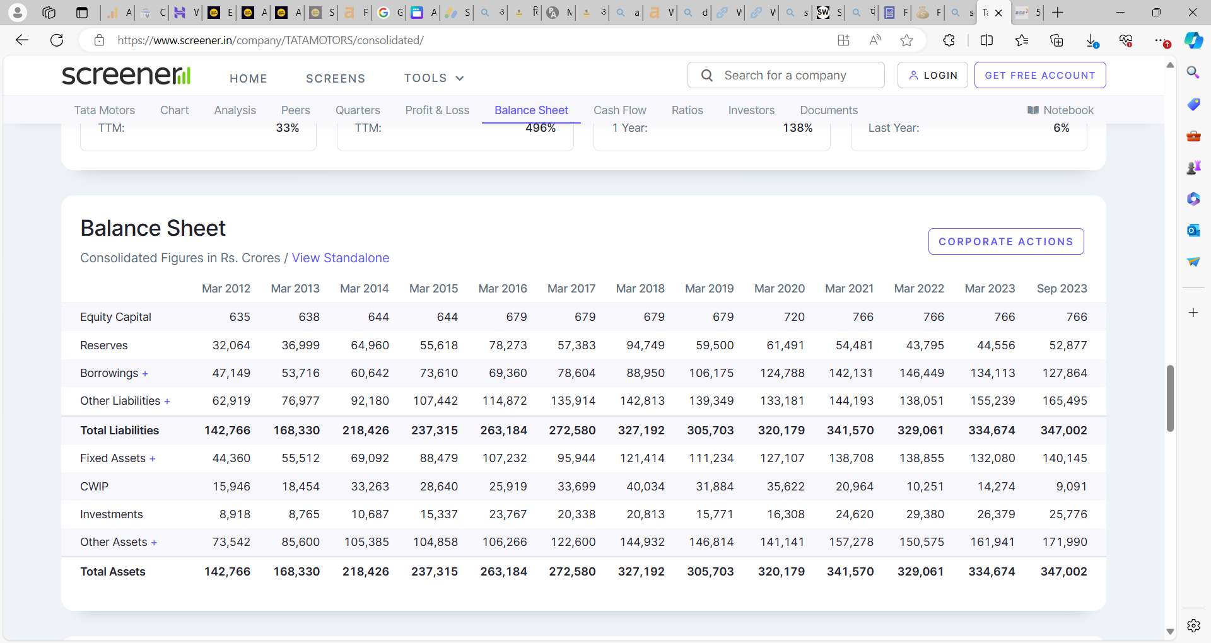Reload the page with Refresh icon
The width and height of the screenshot is (1211, 643).
pos(57,40)
